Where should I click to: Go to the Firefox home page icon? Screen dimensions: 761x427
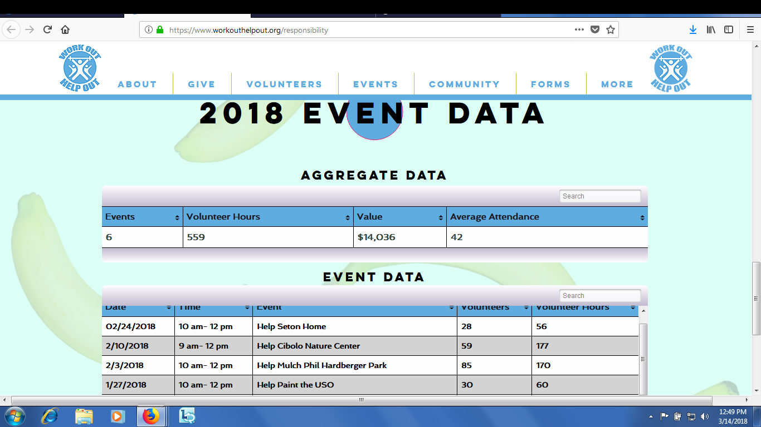(65, 30)
